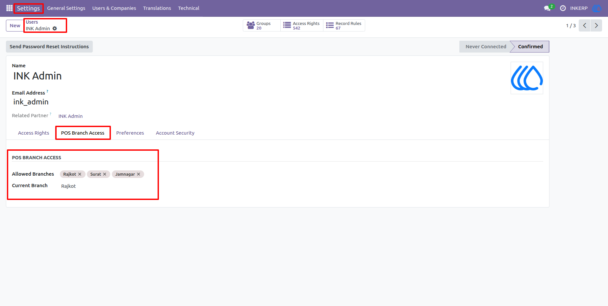The width and height of the screenshot is (608, 306).
Task: Create a New user record
Action: click(15, 26)
